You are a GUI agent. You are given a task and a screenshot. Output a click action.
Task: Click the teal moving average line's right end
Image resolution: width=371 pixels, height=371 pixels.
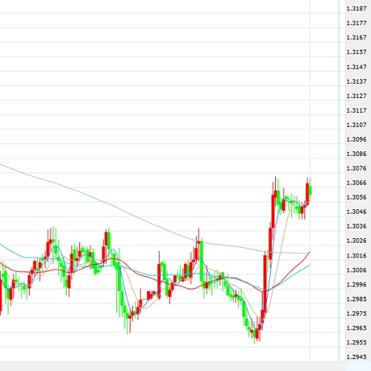tap(309, 265)
